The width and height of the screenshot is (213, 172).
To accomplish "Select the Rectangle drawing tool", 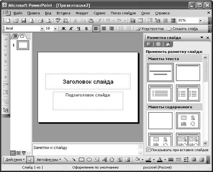I will pyautogui.click(x=81, y=159).
